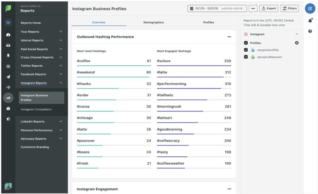Click the #sclove engagement bar
The height and width of the screenshot is (194, 318).
194,65
